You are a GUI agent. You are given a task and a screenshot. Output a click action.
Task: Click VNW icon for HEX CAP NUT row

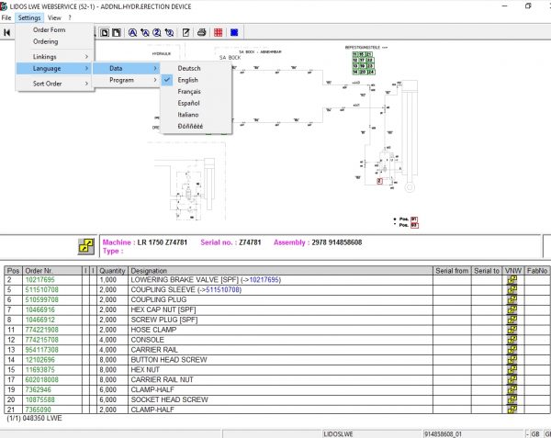click(512, 309)
